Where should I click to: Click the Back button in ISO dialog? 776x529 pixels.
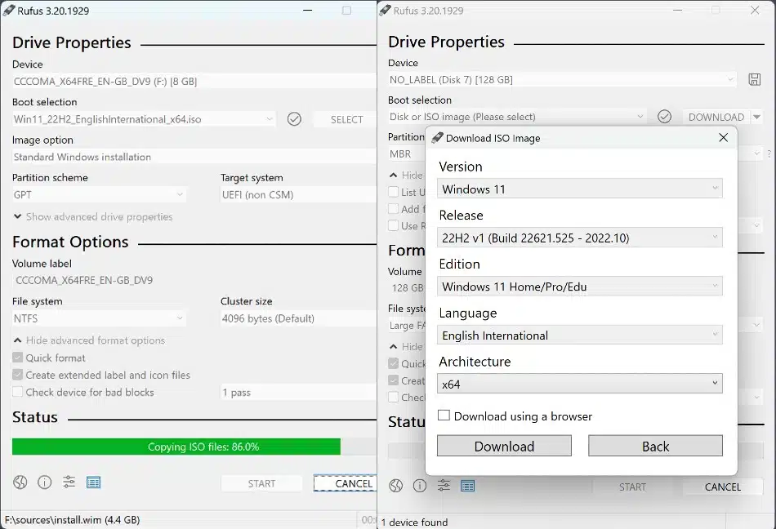[x=655, y=446]
